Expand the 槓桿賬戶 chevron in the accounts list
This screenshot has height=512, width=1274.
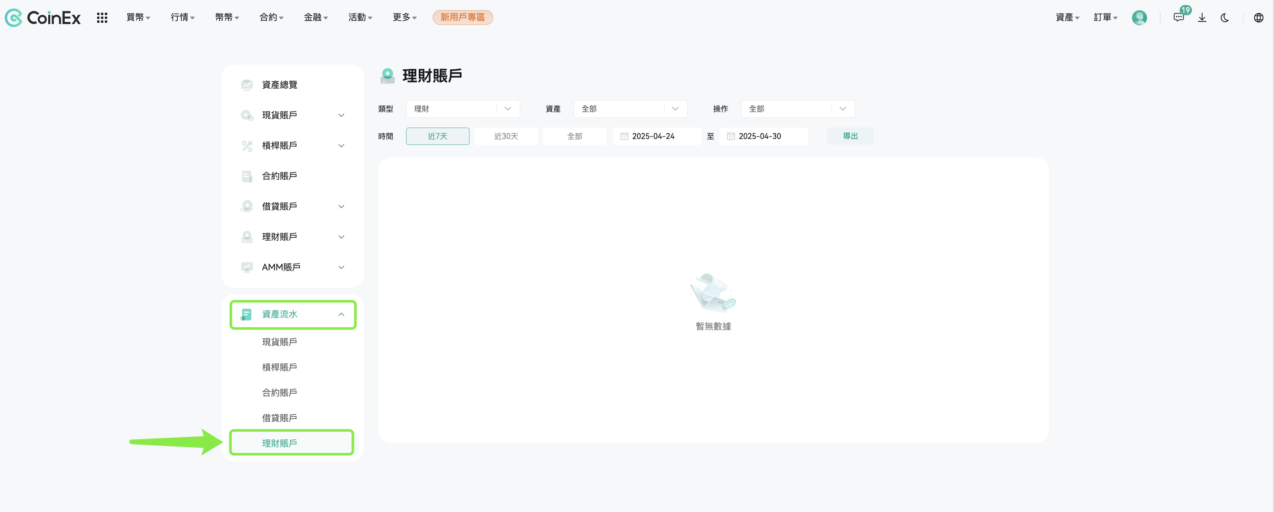coord(341,146)
